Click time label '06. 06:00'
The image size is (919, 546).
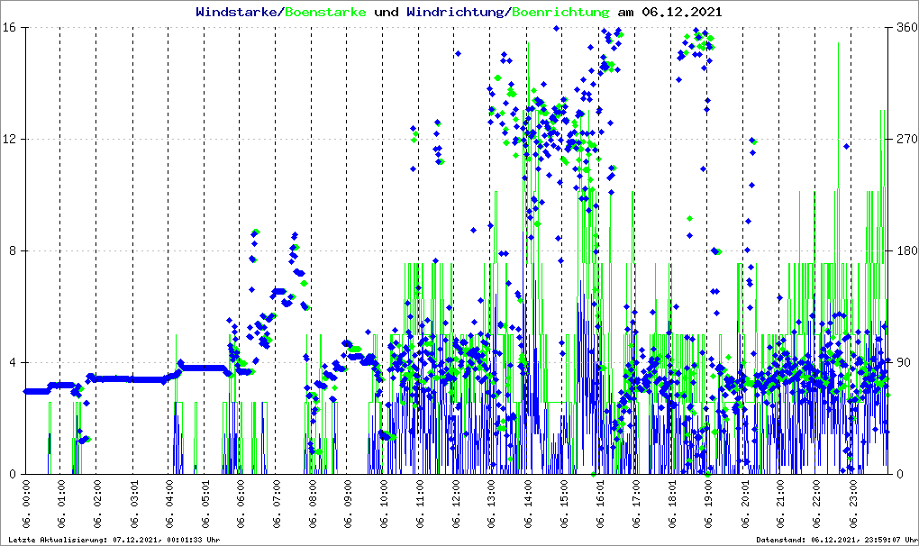(241, 504)
